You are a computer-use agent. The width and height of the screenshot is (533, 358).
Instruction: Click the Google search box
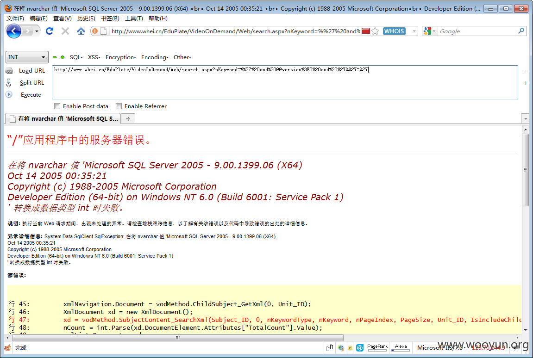(x=477, y=31)
